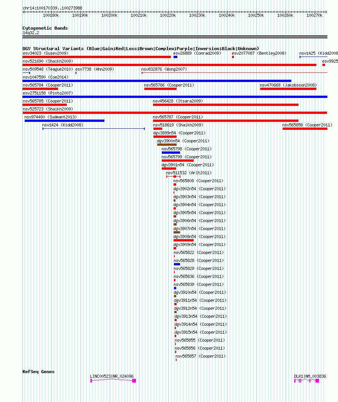Open dgv3910n54 (Cooper2011) variant label
This screenshot has width=338, height=402.
tap(200, 292)
